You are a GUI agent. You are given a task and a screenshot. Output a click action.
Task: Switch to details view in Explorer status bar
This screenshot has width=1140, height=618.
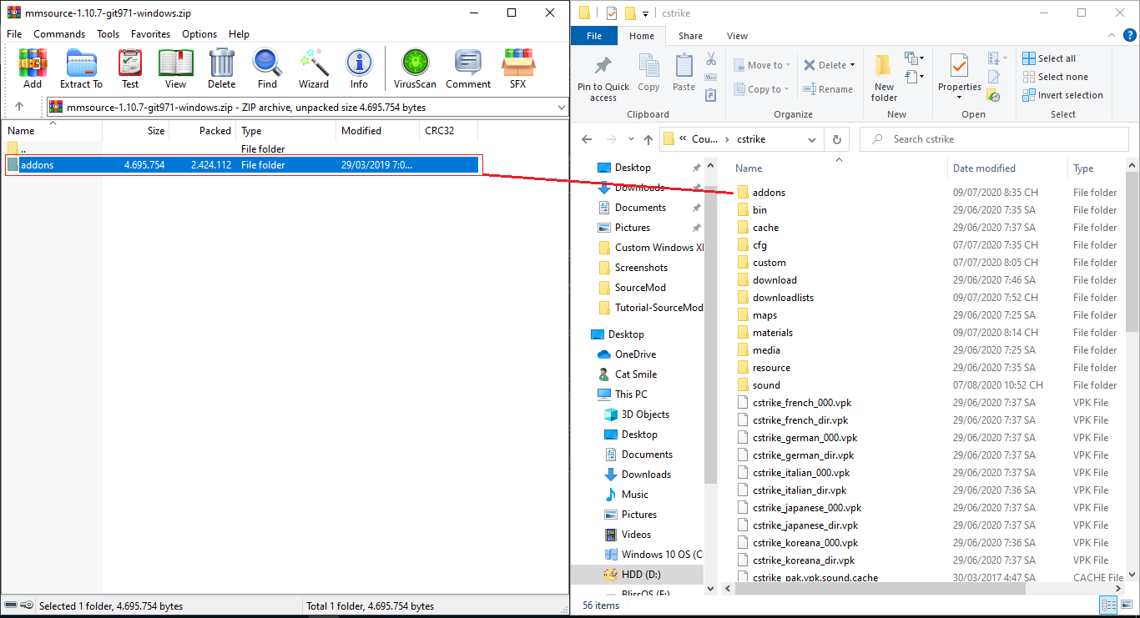click(x=1108, y=605)
